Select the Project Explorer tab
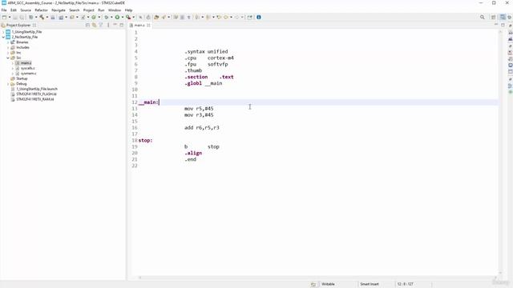513x288 pixels. (x=18, y=25)
